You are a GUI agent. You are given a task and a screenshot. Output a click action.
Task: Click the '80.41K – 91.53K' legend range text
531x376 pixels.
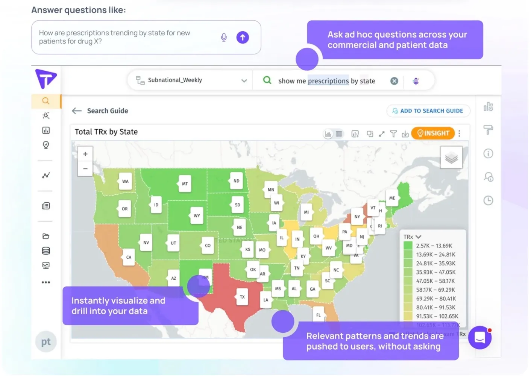(x=436, y=307)
